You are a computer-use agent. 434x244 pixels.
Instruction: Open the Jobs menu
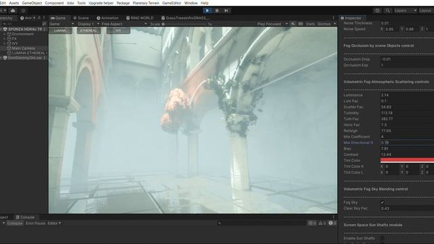point(71,3)
